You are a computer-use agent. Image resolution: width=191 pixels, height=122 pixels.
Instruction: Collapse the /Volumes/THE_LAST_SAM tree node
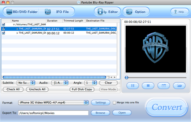(14, 25)
